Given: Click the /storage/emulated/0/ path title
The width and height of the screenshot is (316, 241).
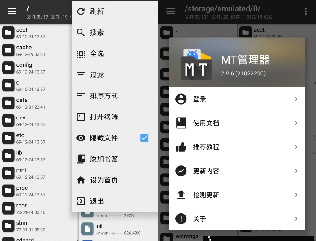Looking at the screenshot, I should tap(223, 9).
